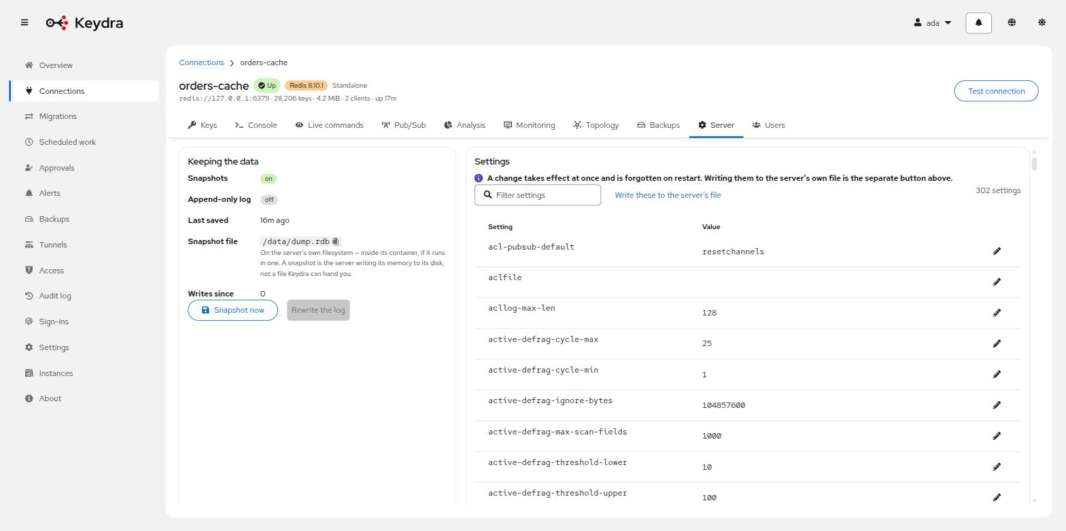
Task: Edit active-defrag-cycle-min with pencil icon
Action: point(997,374)
